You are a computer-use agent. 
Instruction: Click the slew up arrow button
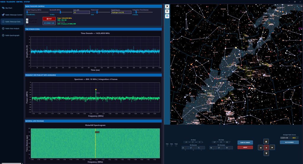coord(266,141)
